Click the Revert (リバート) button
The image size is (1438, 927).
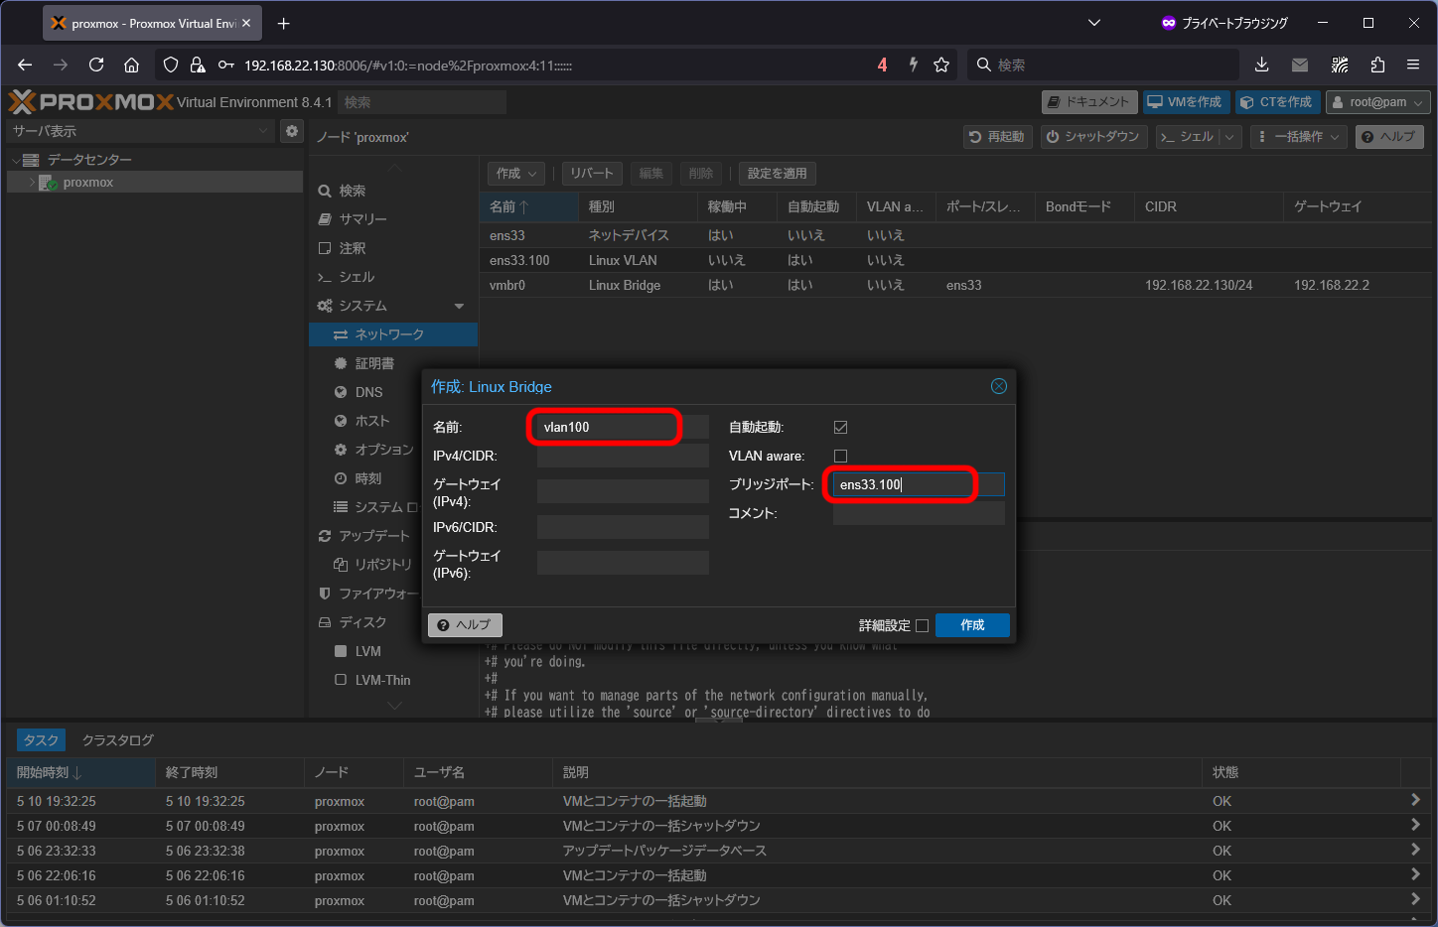592,173
